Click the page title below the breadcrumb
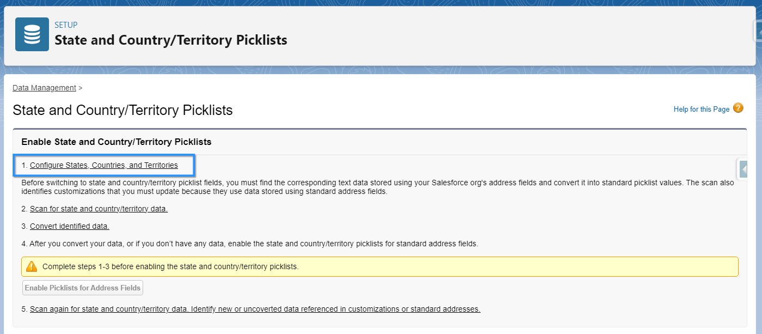The height and width of the screenshot is (334, 762). click(122, 110)
